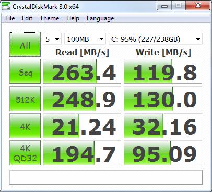This screenshot has height=192, width=212.
Task: Select the 4K QD32 write result 95.09
Action: [163, 153]
